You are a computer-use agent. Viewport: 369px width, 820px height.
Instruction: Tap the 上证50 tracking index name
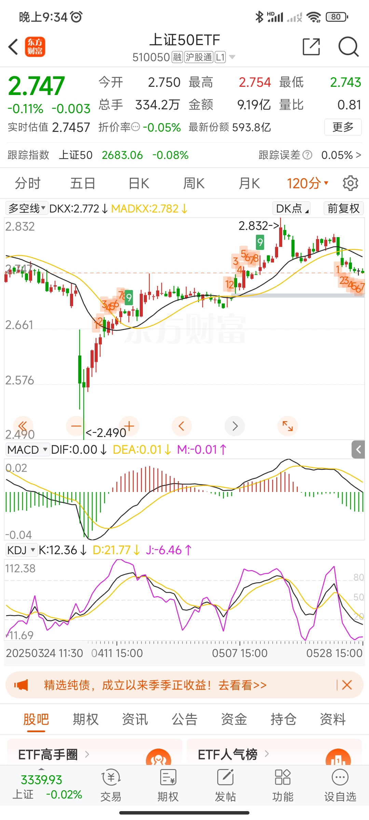coord(76,155)
